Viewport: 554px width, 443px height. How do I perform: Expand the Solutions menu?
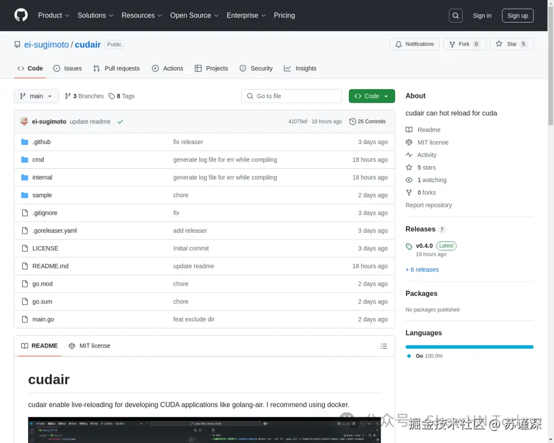click(x=95, y=15)
